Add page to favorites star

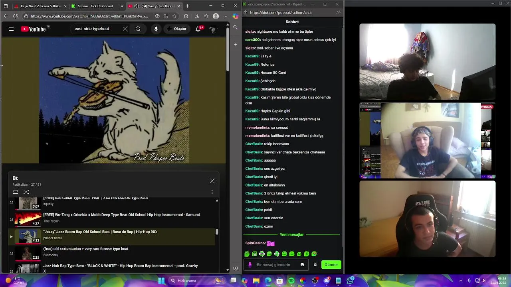pos(174,16)
